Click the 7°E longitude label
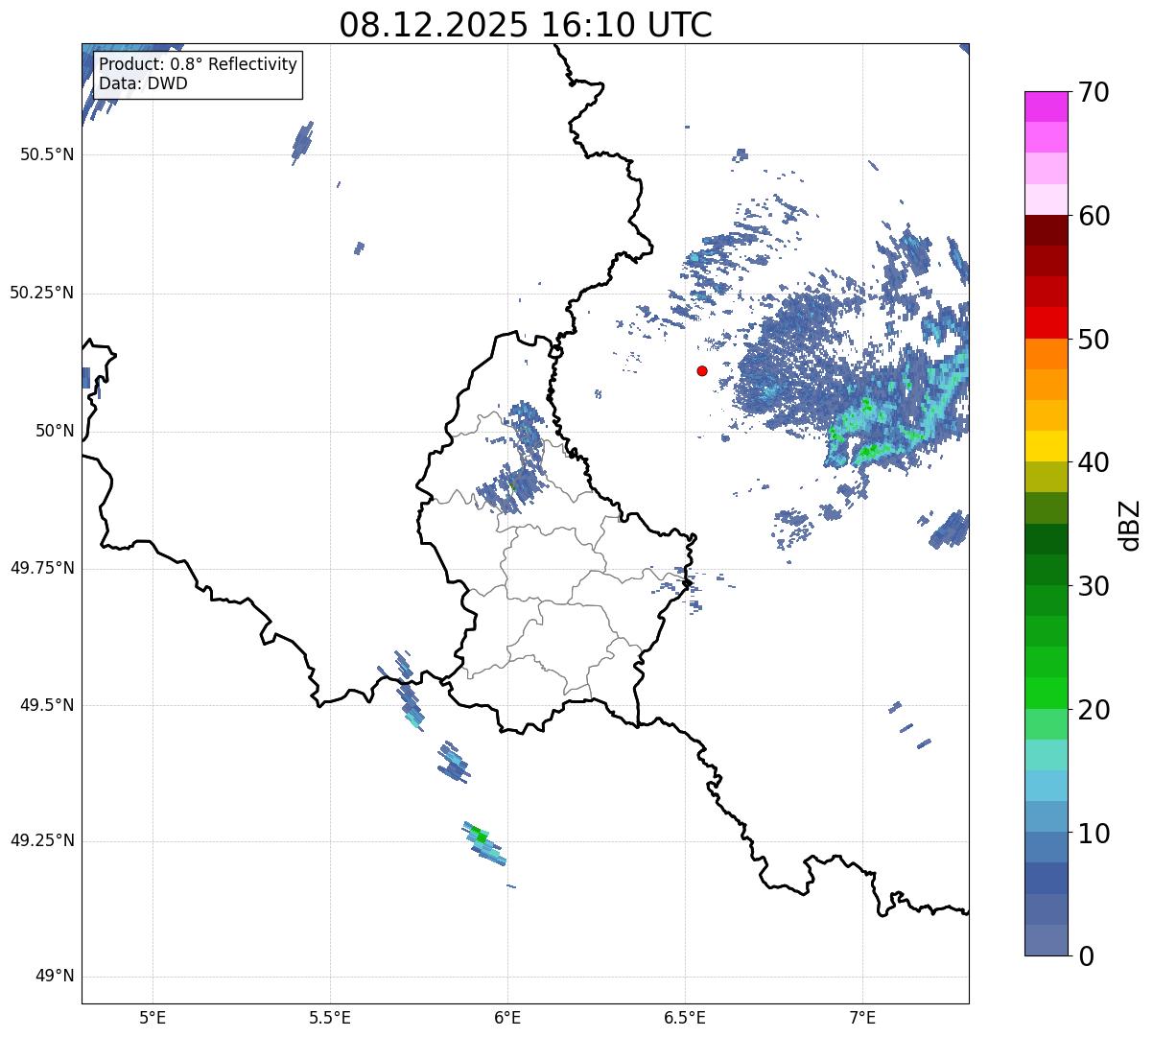 (862, 1018)
